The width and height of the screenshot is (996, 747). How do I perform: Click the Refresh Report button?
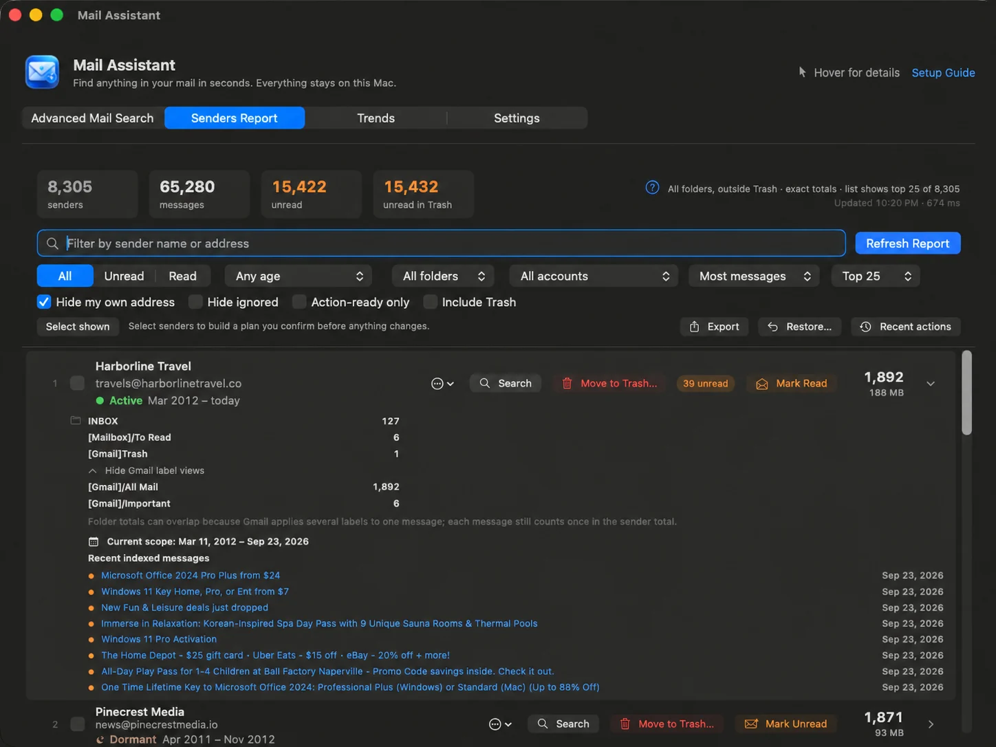907,243
